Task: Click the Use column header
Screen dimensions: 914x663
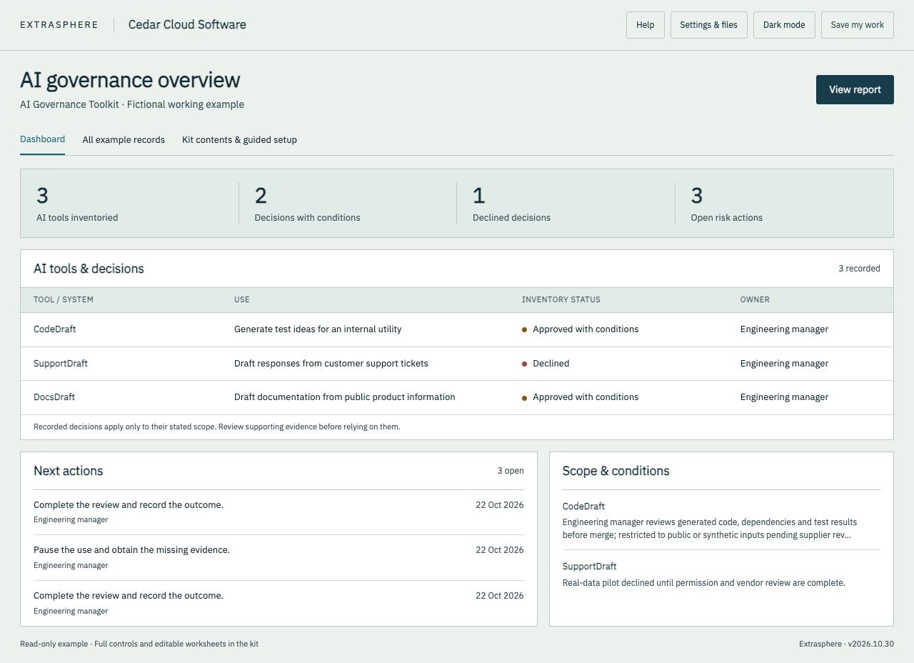Action: (242, 300)
